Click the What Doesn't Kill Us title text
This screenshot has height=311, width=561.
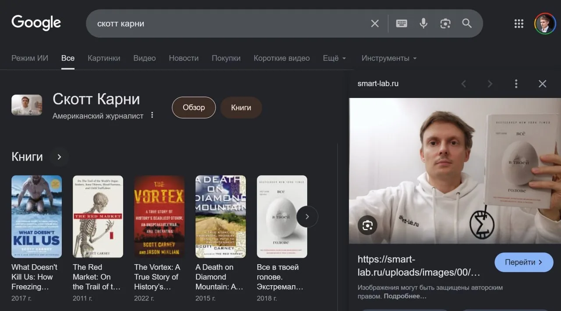tap(35, 277)
